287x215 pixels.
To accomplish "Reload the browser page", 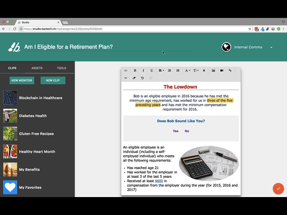I will click(x=15, y=29).
